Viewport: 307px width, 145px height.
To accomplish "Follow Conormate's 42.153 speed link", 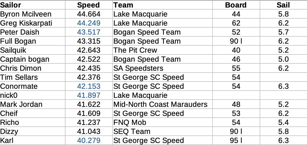I will tap(89, 86).
